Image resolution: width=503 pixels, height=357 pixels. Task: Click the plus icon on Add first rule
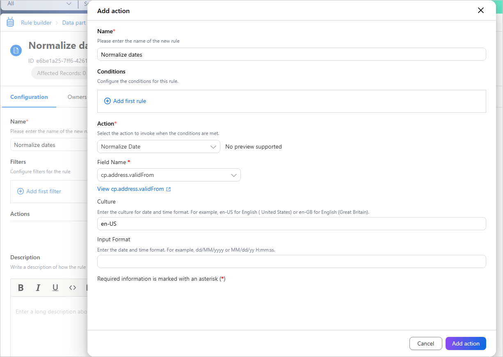tap(107, 101)
